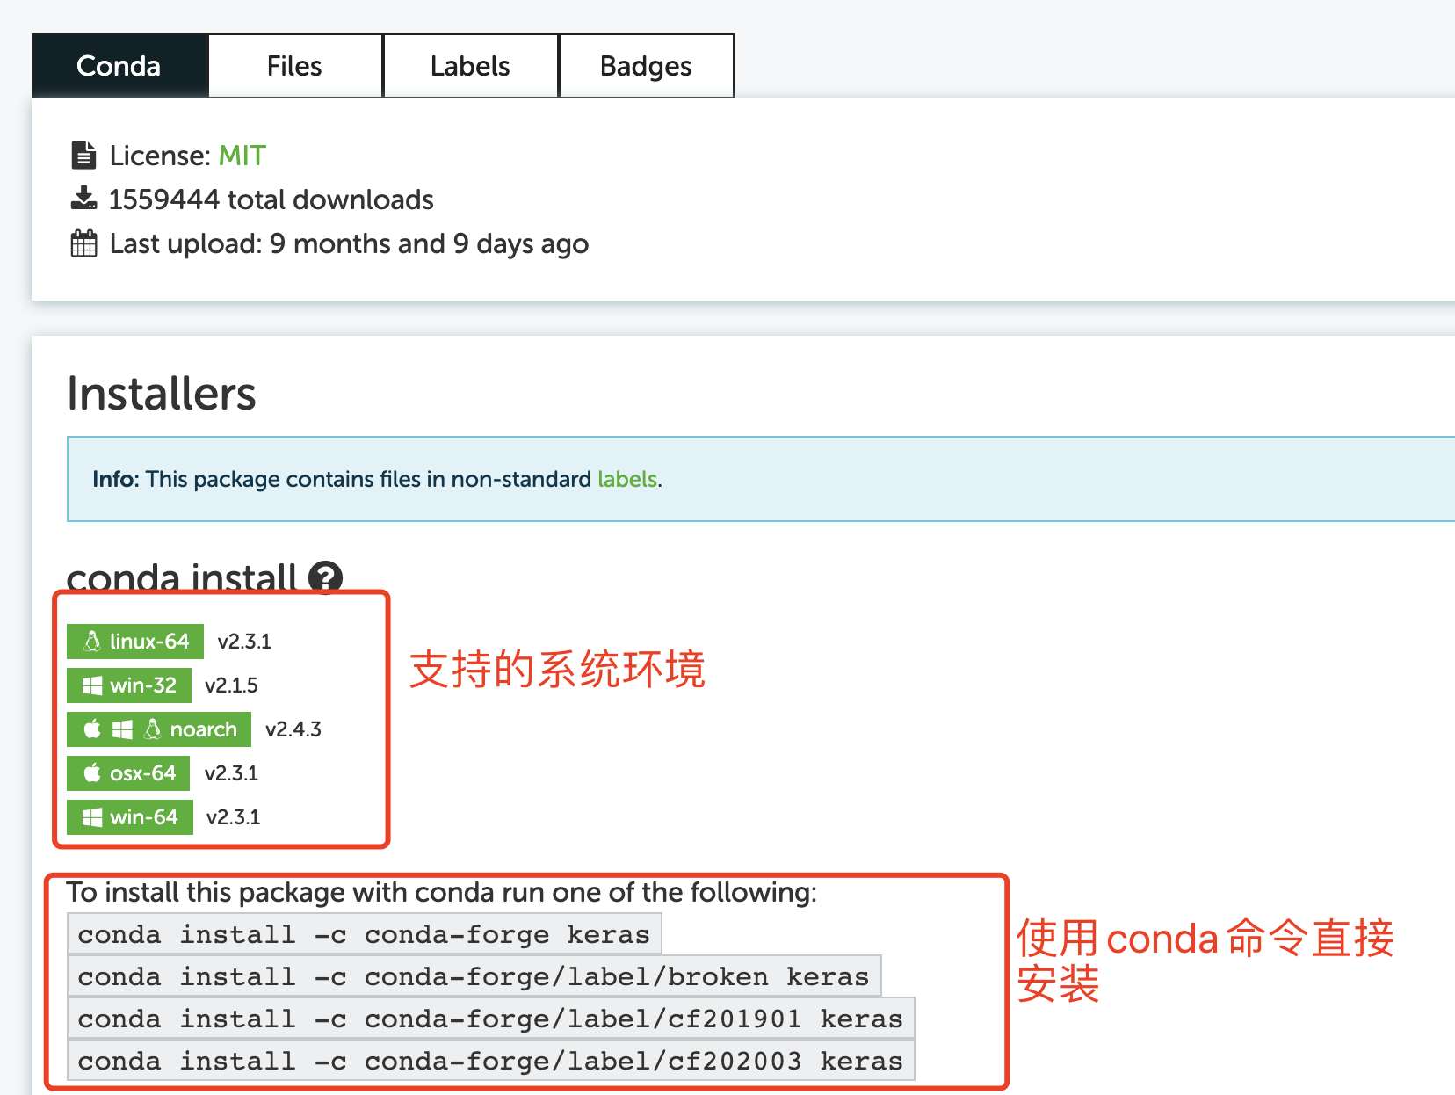Click version v2.3.1 next to linux-64
Viewport: 1455px width, 1095px height.
click(244, 642)
